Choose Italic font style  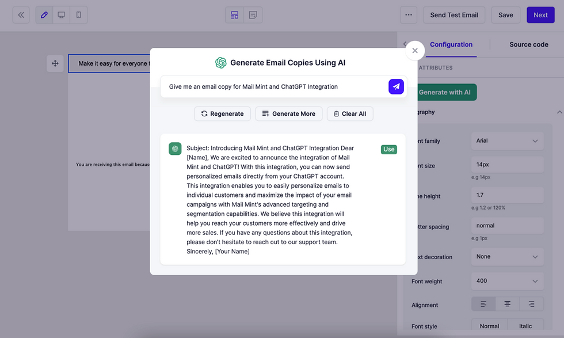(525, 326)
